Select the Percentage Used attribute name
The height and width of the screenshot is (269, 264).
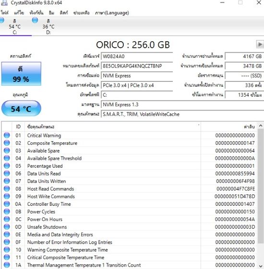coord(45,166)
